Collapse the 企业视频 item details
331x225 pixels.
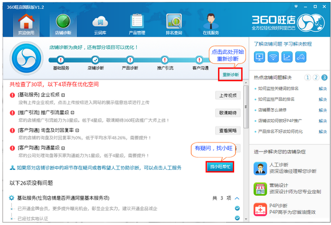pyautogui.click(x=63, y=95)
